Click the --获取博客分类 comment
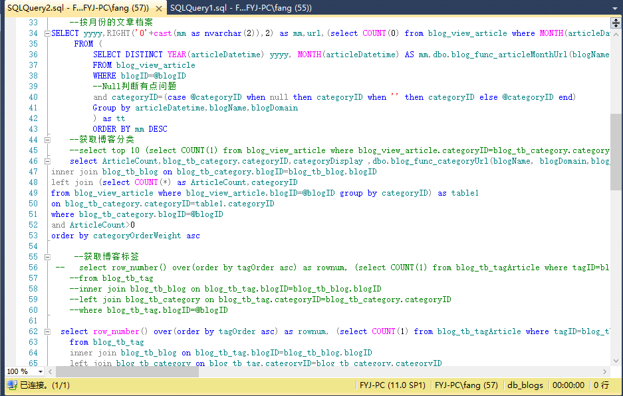Image resolution: width=623 pixels, height=396 pixels. tap(102, 140)
